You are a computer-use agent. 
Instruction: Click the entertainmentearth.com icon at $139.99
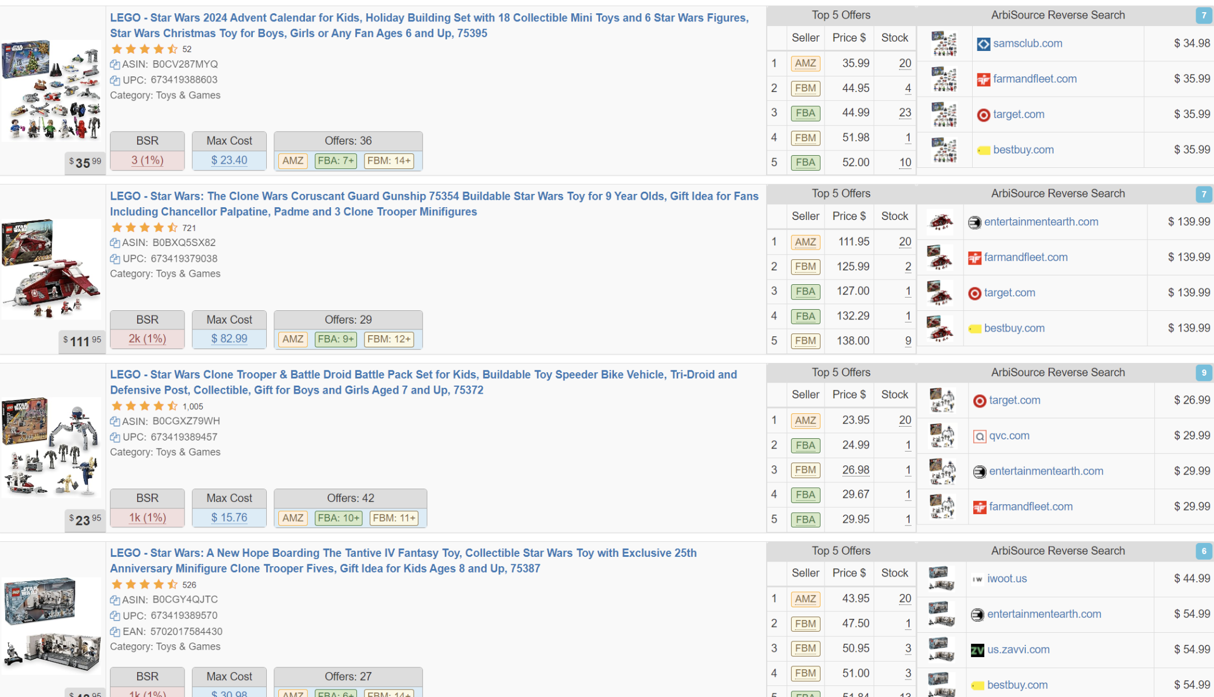[x=974, y=222]
